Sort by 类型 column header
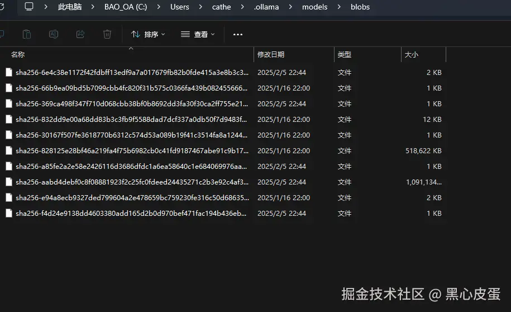 pyautogui.click(x=345, y=54)
